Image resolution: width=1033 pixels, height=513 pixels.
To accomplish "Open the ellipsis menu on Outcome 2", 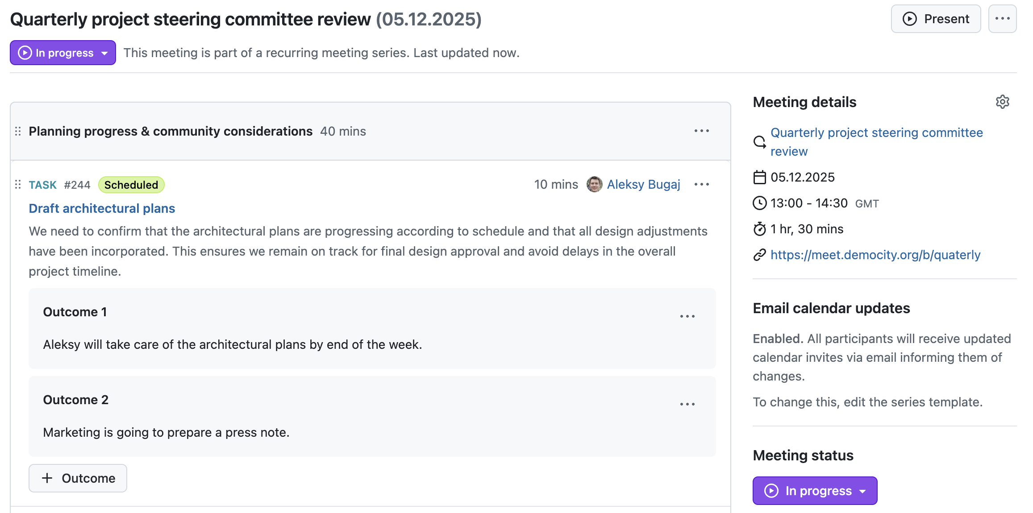I will pos(687,404).
